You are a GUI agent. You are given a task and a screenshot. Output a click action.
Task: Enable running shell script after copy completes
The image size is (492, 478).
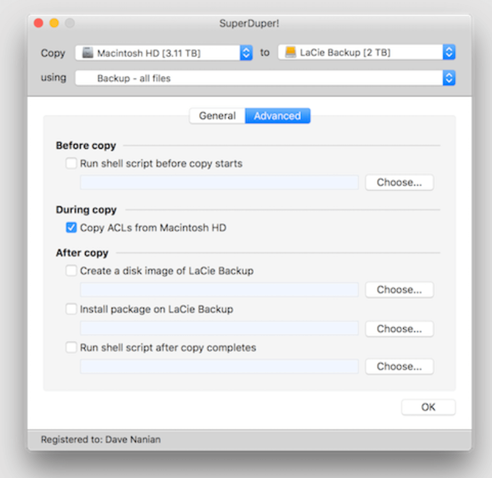71,347
